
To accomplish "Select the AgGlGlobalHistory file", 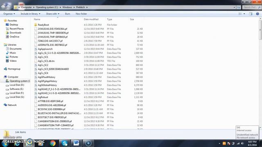I will [47, 85].
